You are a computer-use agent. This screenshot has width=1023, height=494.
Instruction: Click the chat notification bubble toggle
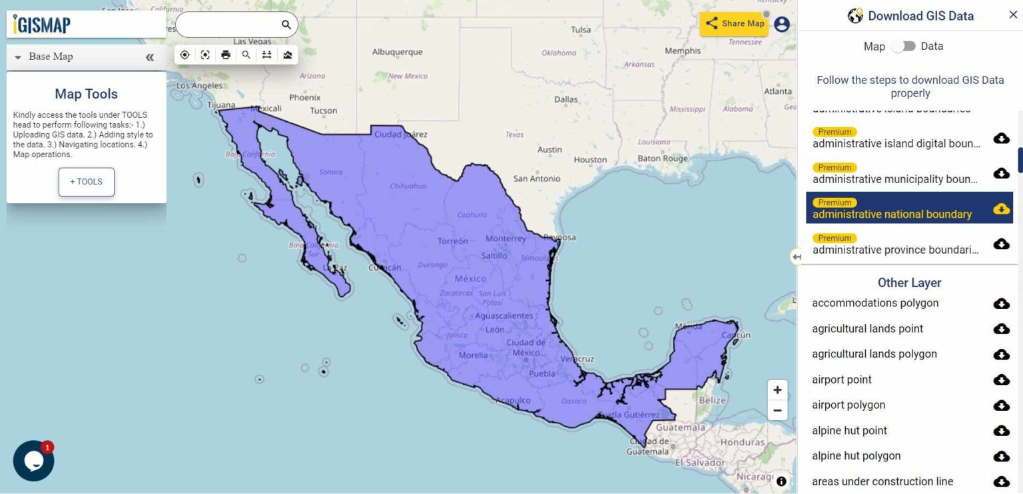click(x=33, y=460)
